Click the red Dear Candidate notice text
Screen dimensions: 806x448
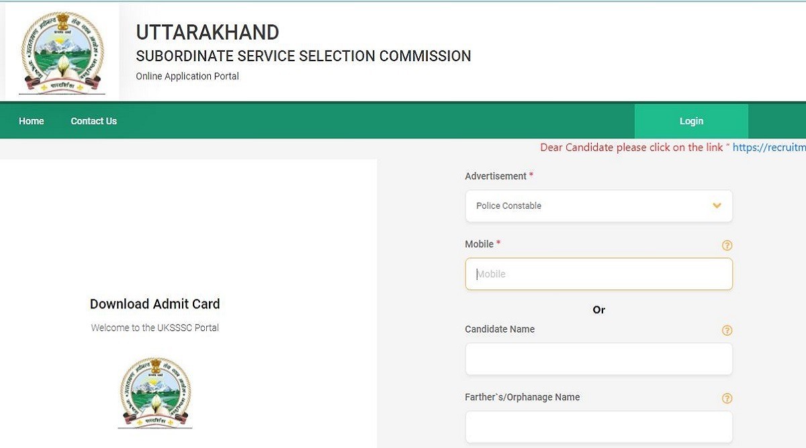631,148
